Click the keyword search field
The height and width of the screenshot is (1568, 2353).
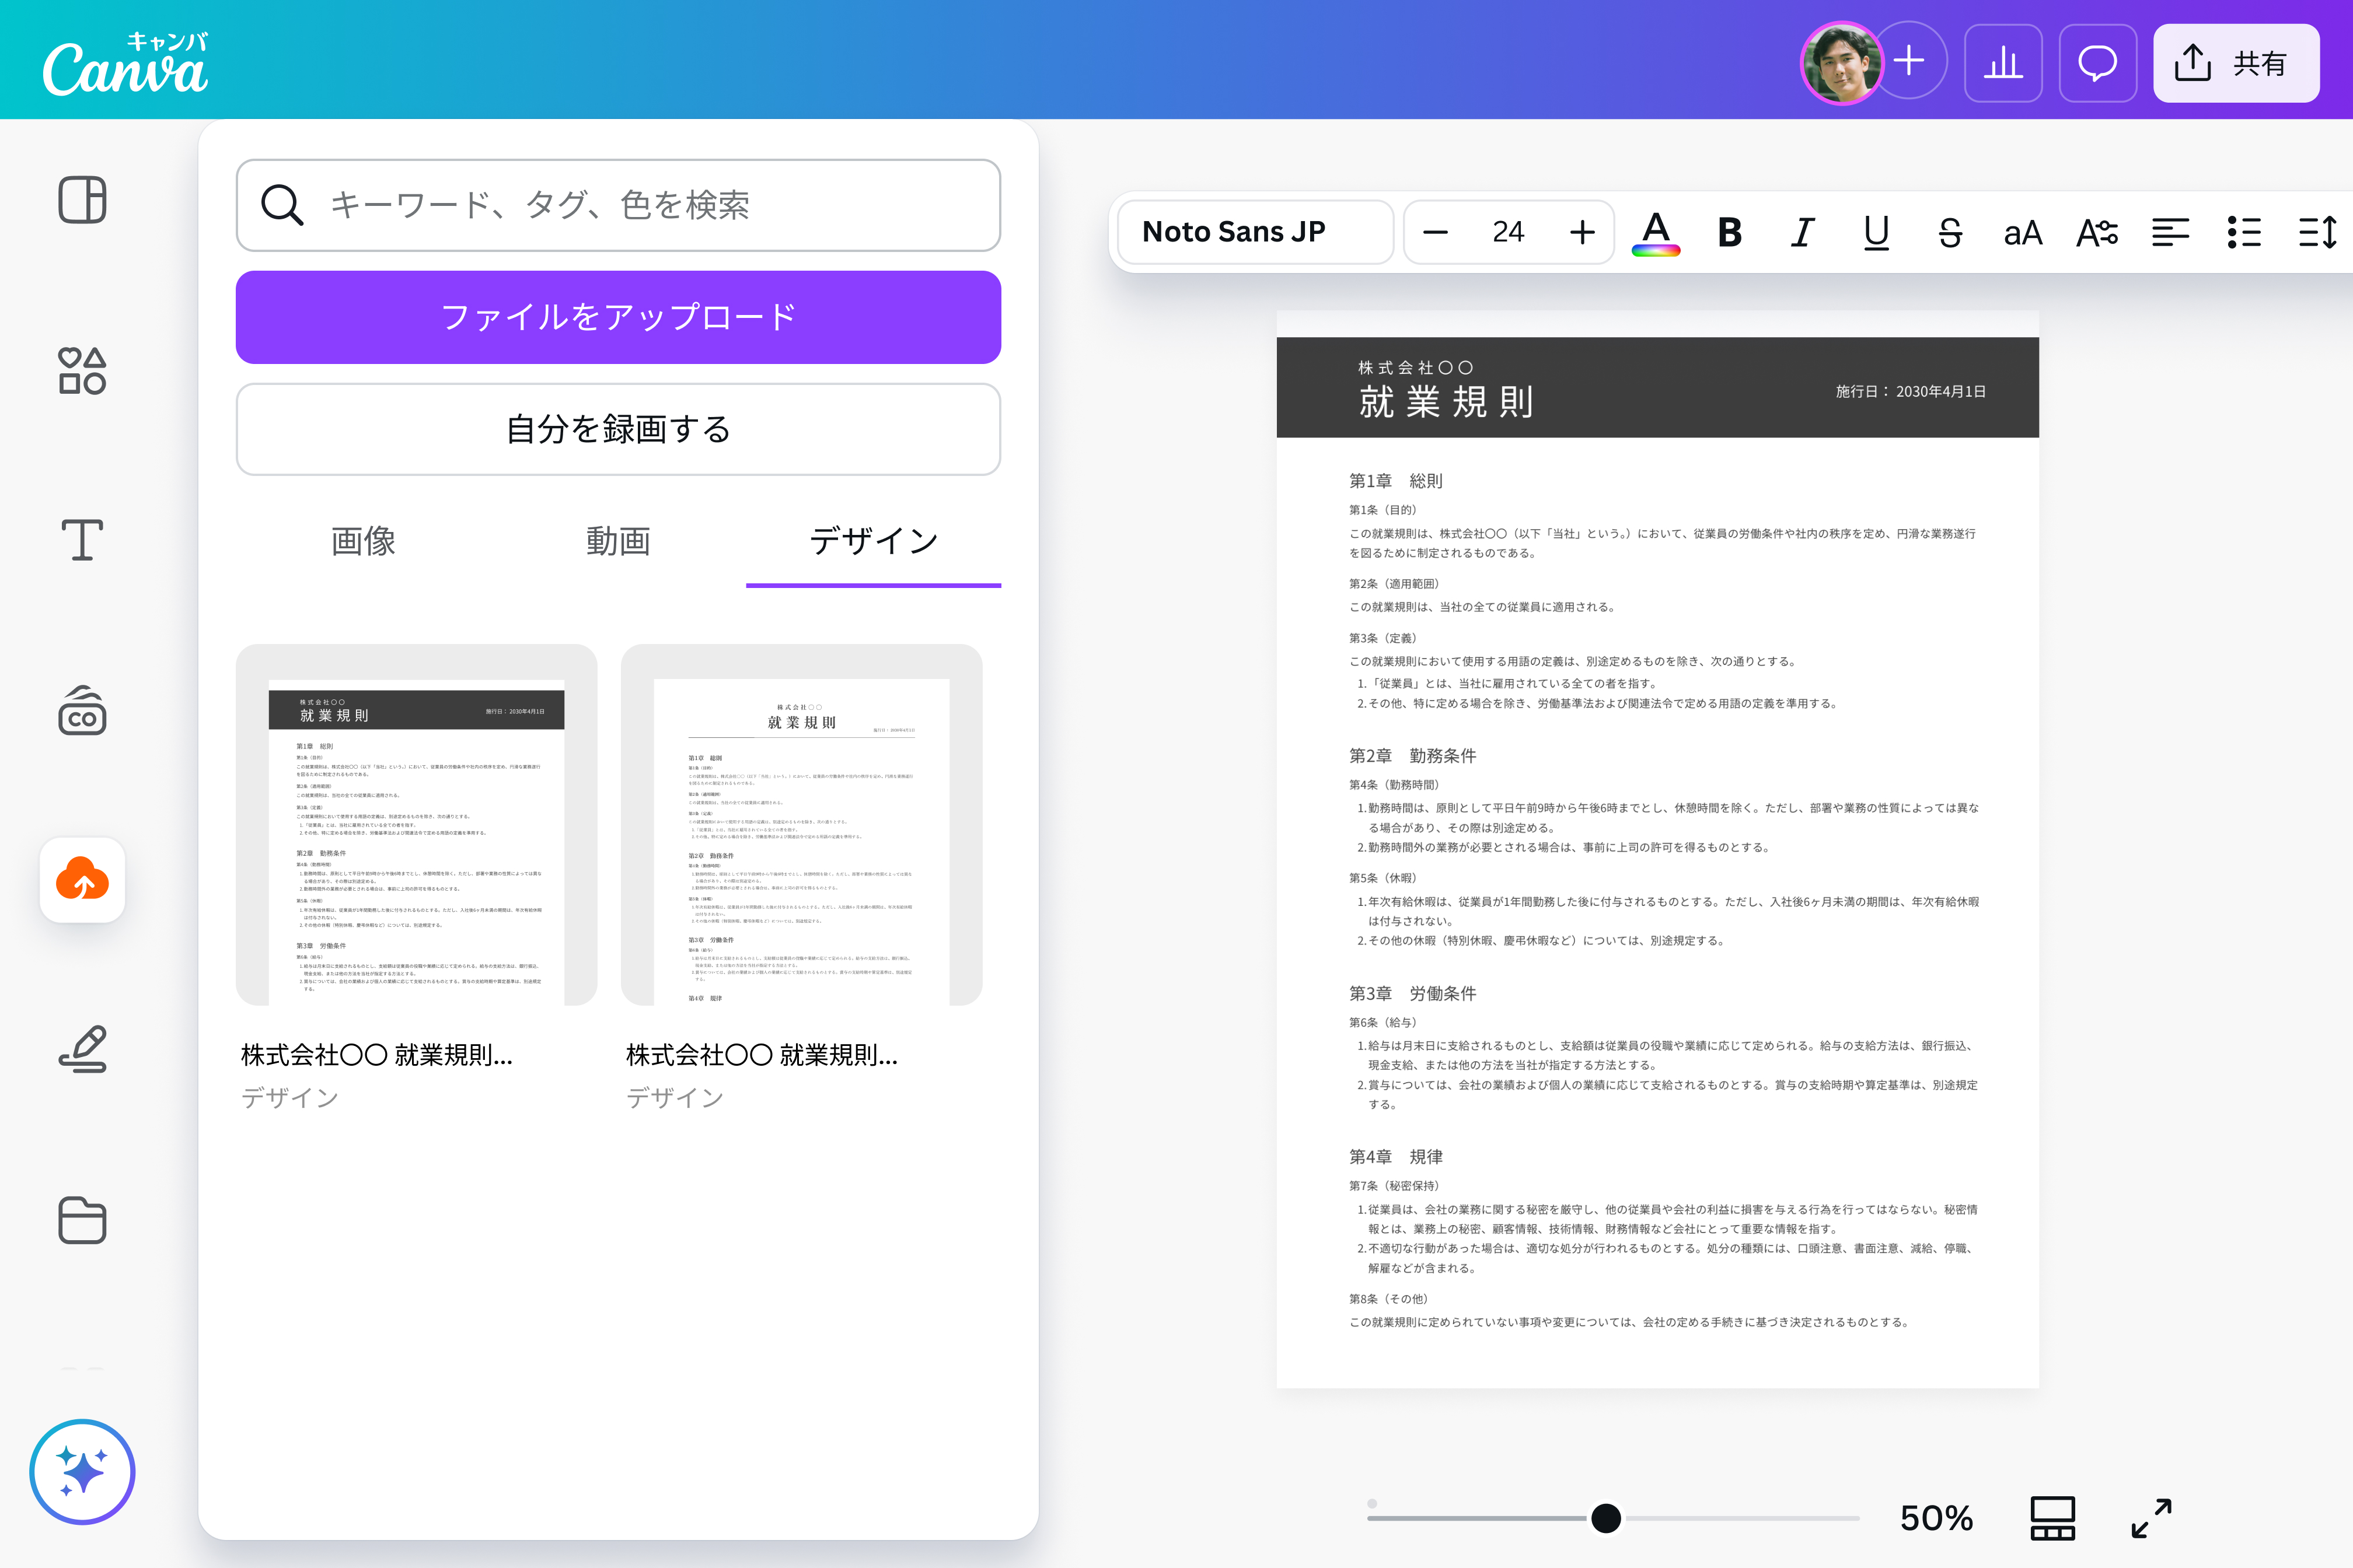pos(618,205)
